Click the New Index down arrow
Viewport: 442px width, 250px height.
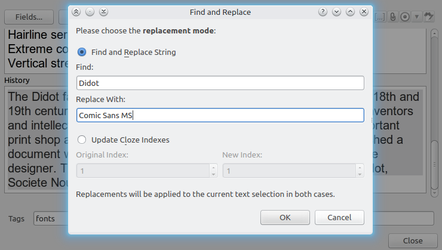pos(360,174)
